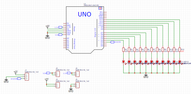This screenshot has width=191, height=94.
Task: Select the J4 two-pin header symbol
Action: pos(77,74)
